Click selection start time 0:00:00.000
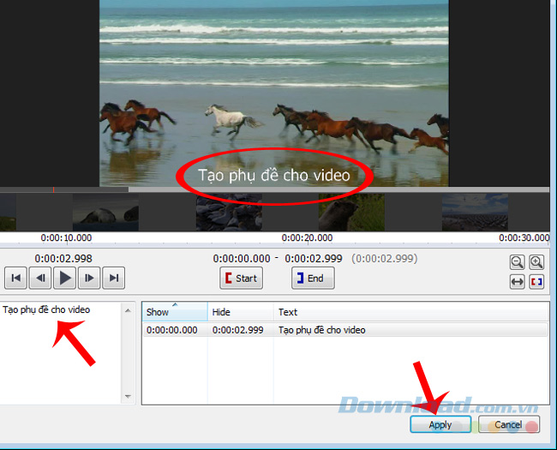Viewport: 557px width, 450px height. click(242, 258)
